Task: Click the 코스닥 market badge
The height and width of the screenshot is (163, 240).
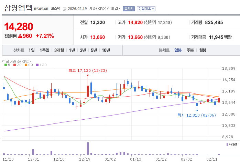Action: point(55,9)
